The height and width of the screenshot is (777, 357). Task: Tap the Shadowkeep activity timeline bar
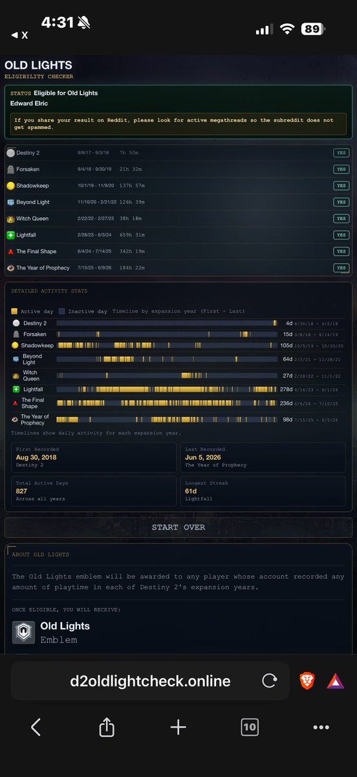point(167,346)
